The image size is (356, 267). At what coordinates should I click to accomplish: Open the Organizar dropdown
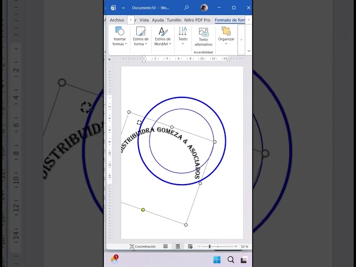pyautogui.click(x=226, y=37)
